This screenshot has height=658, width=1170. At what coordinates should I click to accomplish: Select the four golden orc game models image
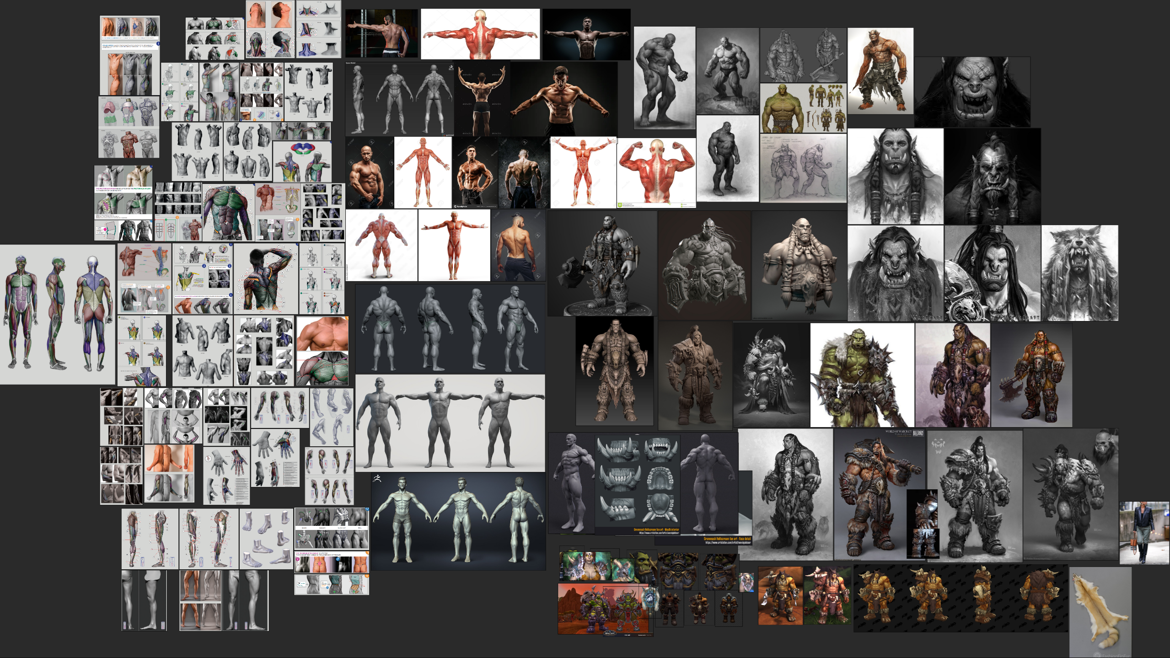coord(960,598)
